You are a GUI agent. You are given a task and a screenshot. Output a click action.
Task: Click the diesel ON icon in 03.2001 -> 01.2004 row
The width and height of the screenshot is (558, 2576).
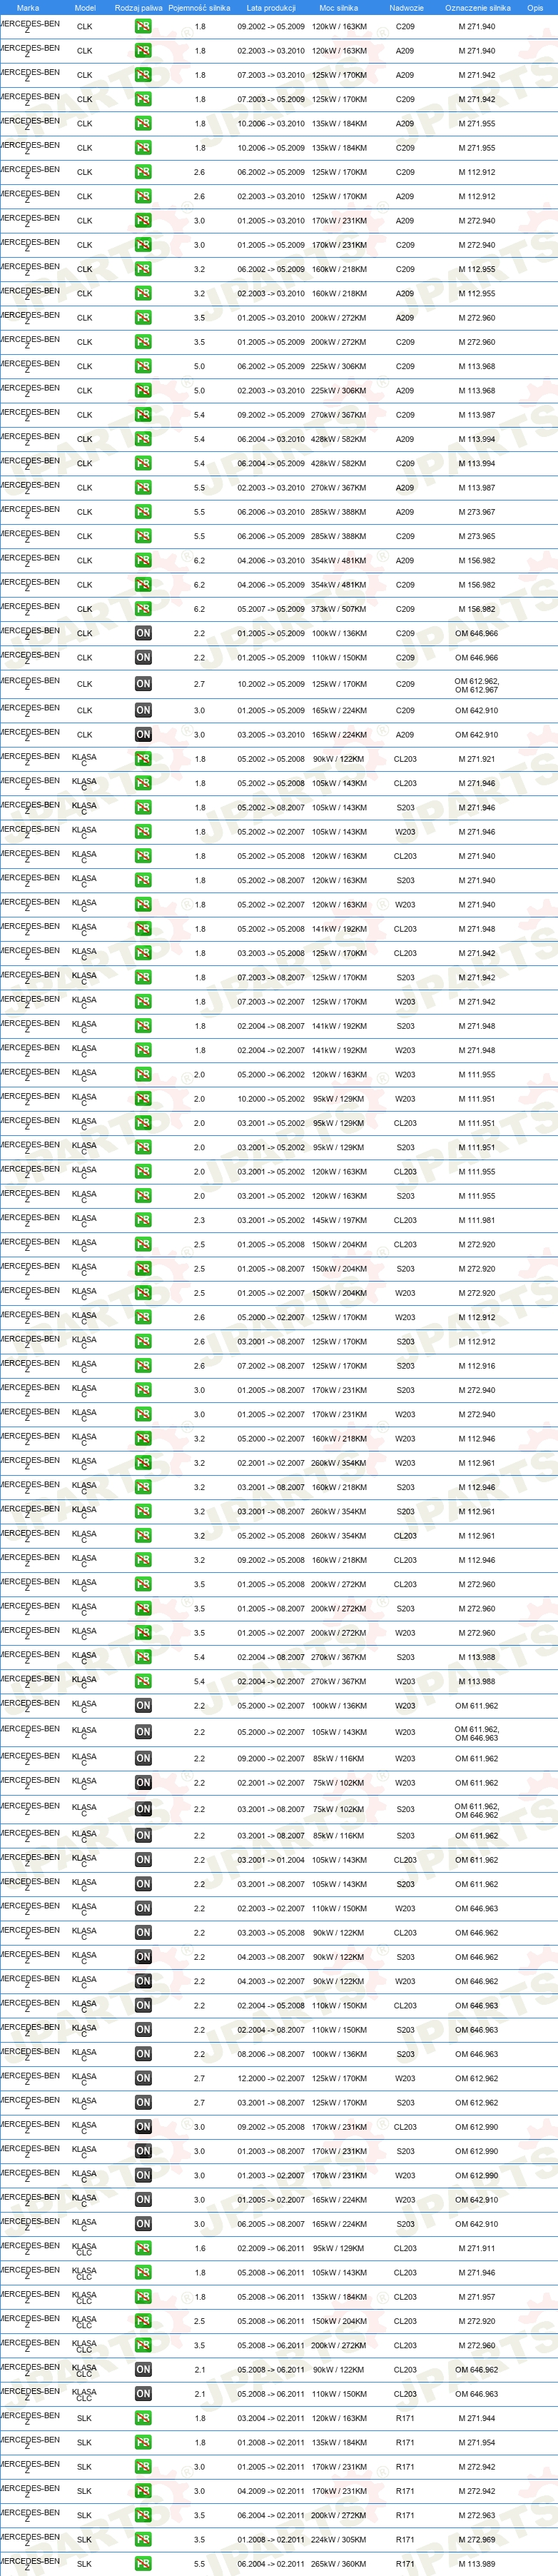(x=143, y=1860)
